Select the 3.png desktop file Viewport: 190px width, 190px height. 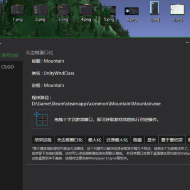[x=63, y=13]
